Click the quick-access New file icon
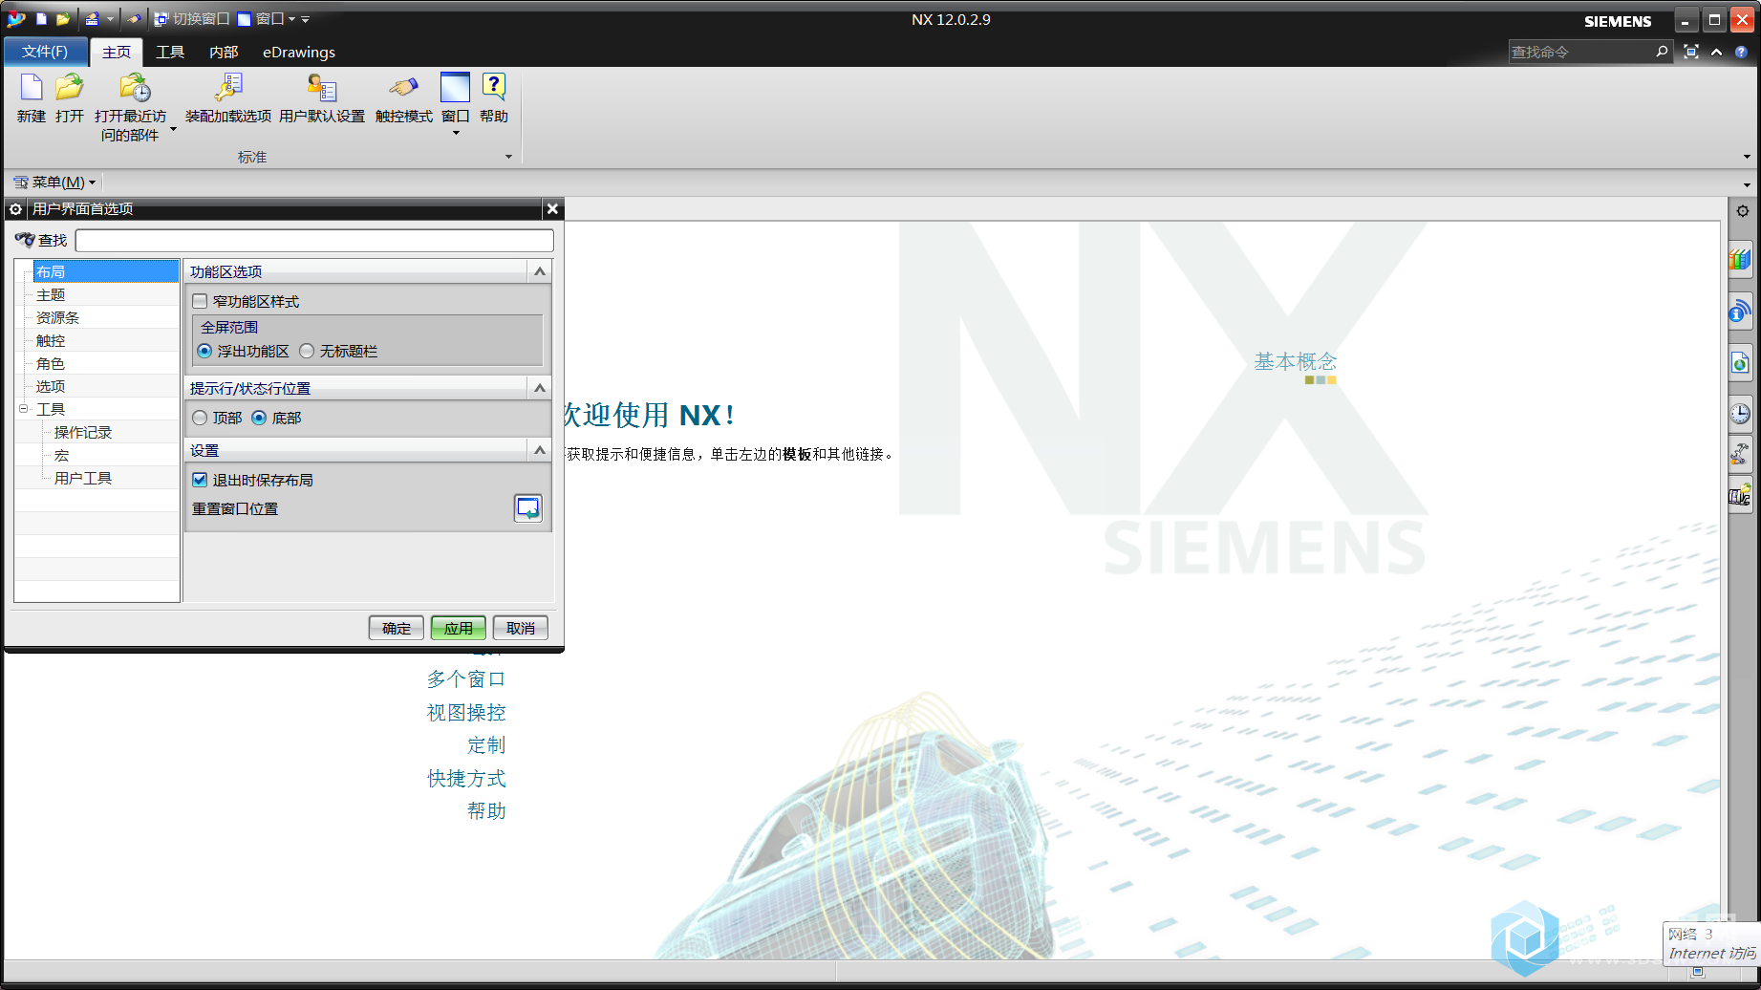Viewport: 1761px width, 990px height. tap(41, 19)
